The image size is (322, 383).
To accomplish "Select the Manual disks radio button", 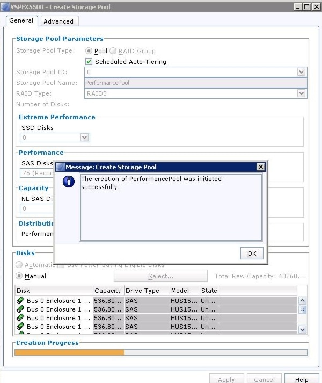I will tap(19, 276).
